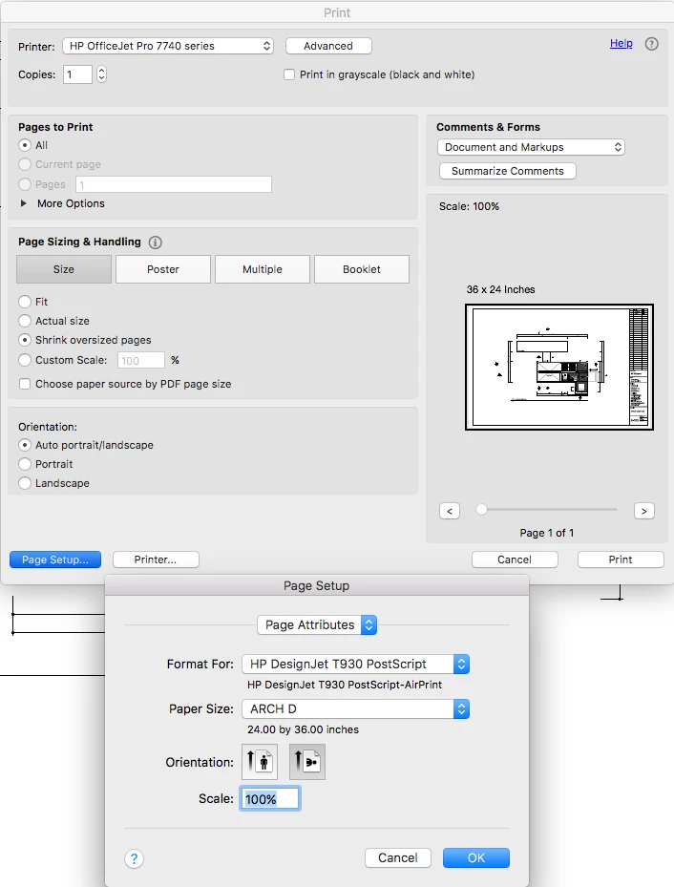Click the Custom Scale percentage field
Screen dimensions: 674x887
(x=140, y=360)
